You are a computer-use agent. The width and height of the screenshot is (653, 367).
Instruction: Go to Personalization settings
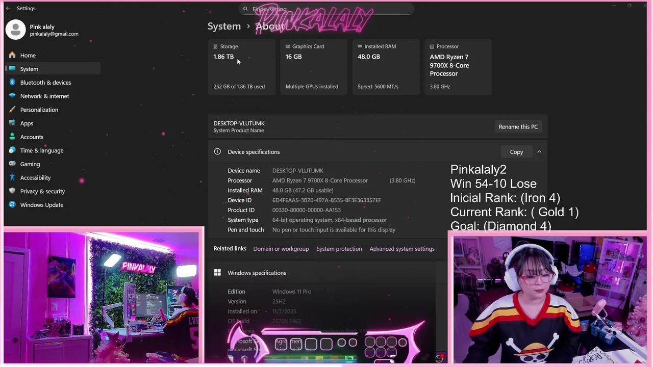pos(53,110)
